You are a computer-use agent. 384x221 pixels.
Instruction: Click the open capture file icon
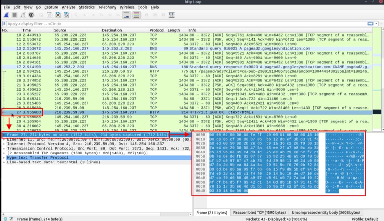tap(41, 15)
